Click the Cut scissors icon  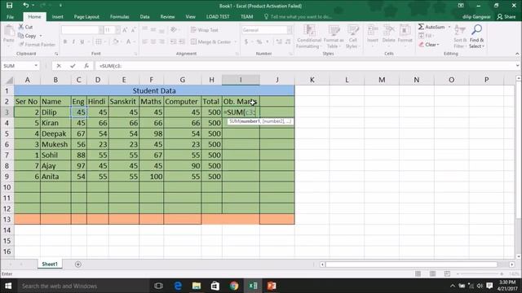tap(21, 27)
